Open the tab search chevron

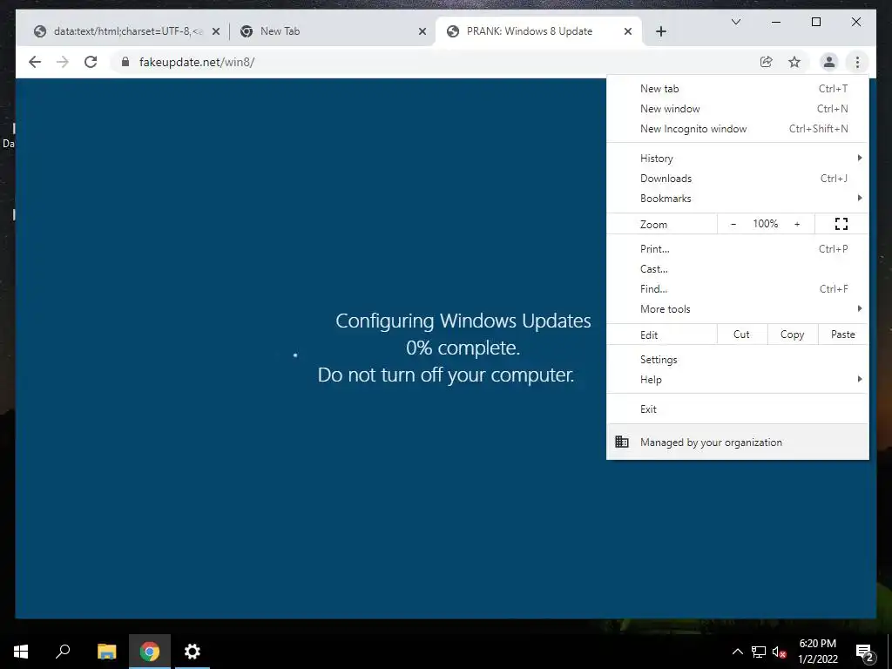click(x=735, y=22)
